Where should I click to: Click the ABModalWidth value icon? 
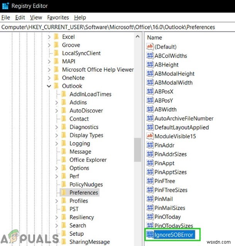(x=150, y=82)
